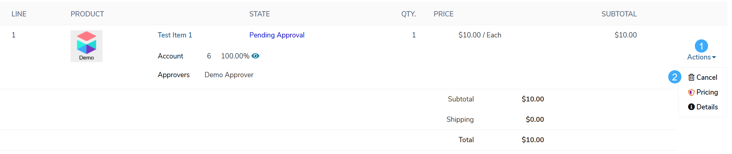Toggle the account visibility eye icon
This screenshot has height=154, width=732.
(255, 56)
